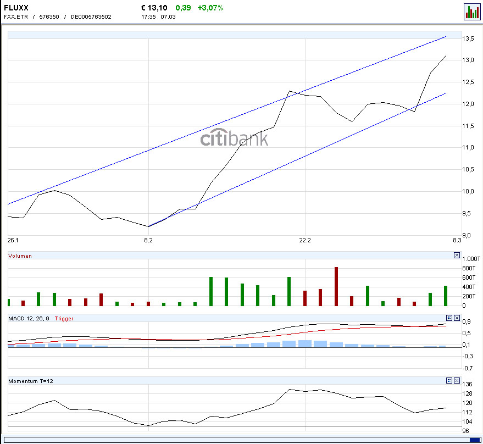The width and height of the screenshot is (483, 444).
Task: Click the 10,0 price axis label
Action: [468, 191]
